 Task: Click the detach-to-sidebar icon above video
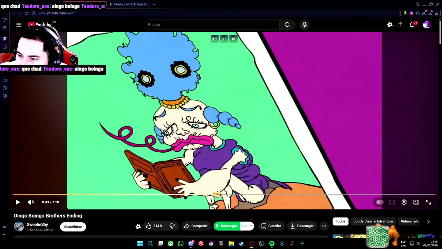[x=224, y=39]
